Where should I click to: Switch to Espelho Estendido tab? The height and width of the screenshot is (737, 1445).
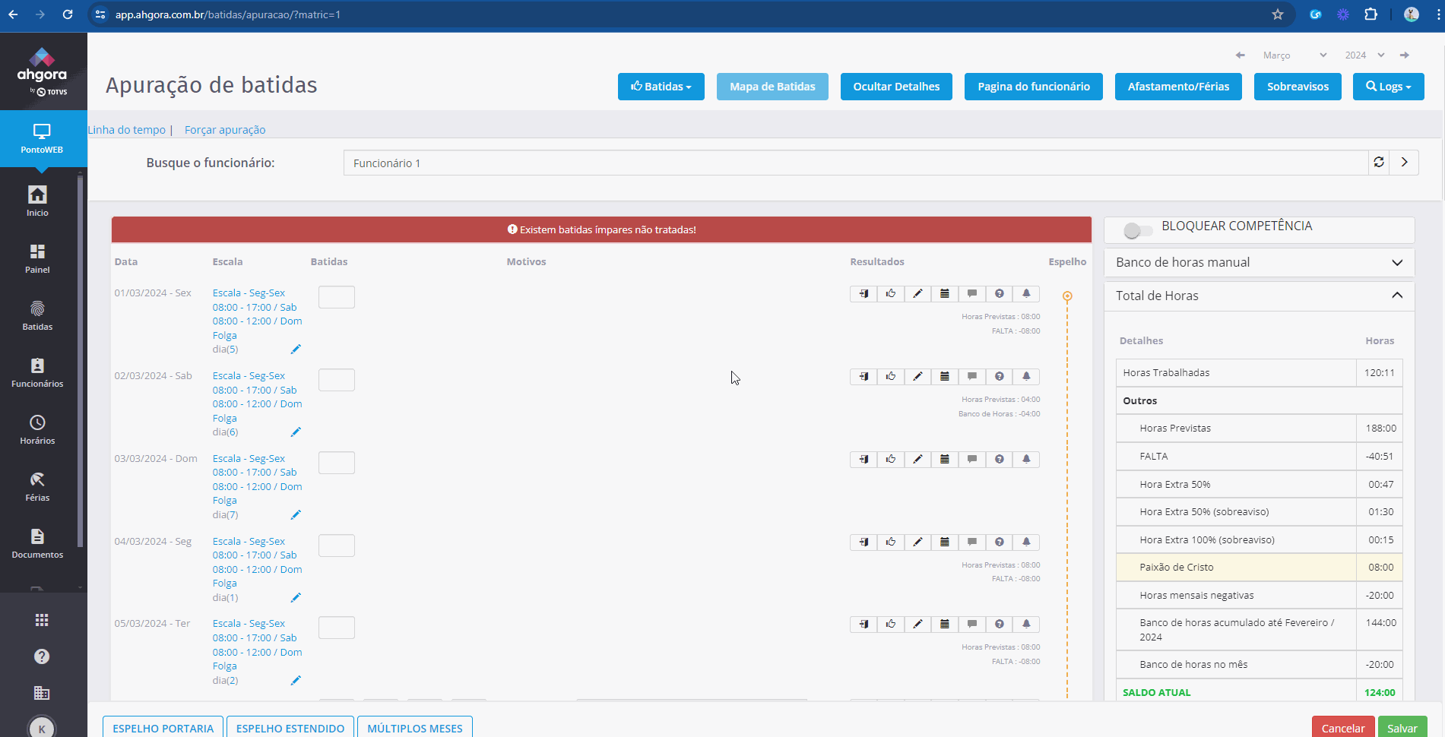290,728
